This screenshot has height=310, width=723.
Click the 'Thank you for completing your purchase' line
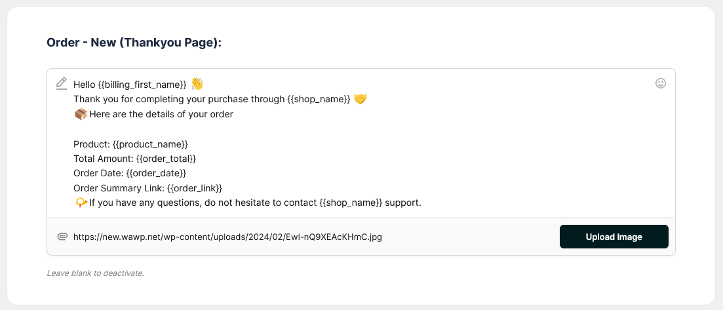pyautogui.click(x=212, y=99)
